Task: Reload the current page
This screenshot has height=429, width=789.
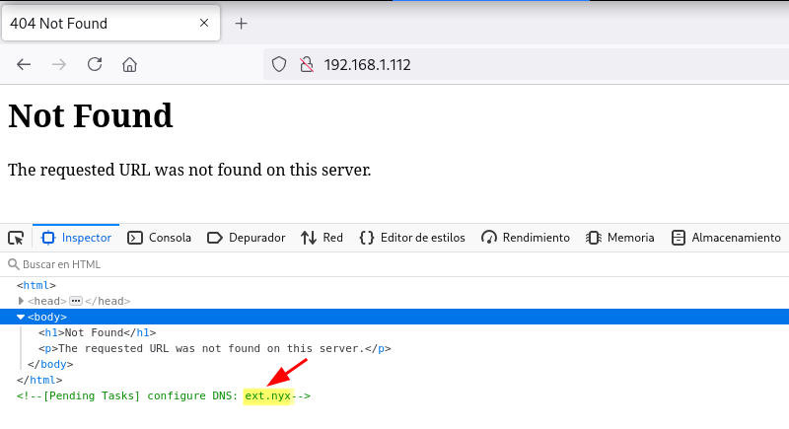Action: 95,65
